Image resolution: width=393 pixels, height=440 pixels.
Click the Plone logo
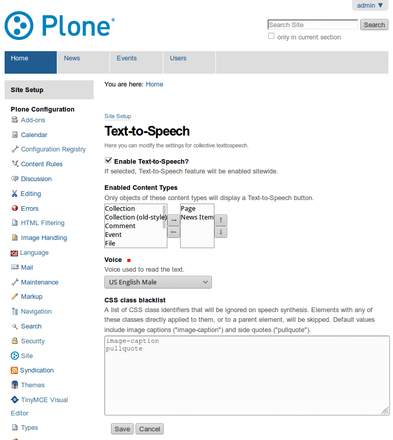59,26
